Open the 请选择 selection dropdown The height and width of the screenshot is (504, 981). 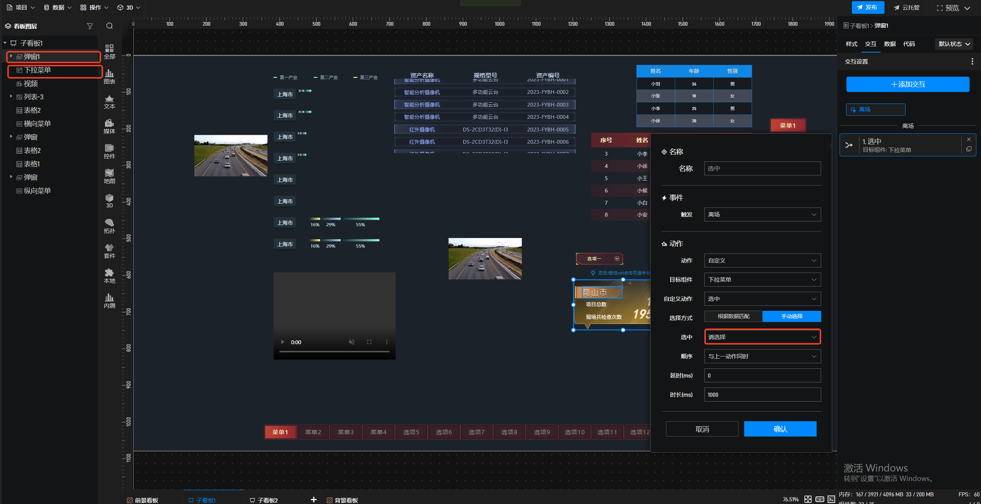pos(762,337)
